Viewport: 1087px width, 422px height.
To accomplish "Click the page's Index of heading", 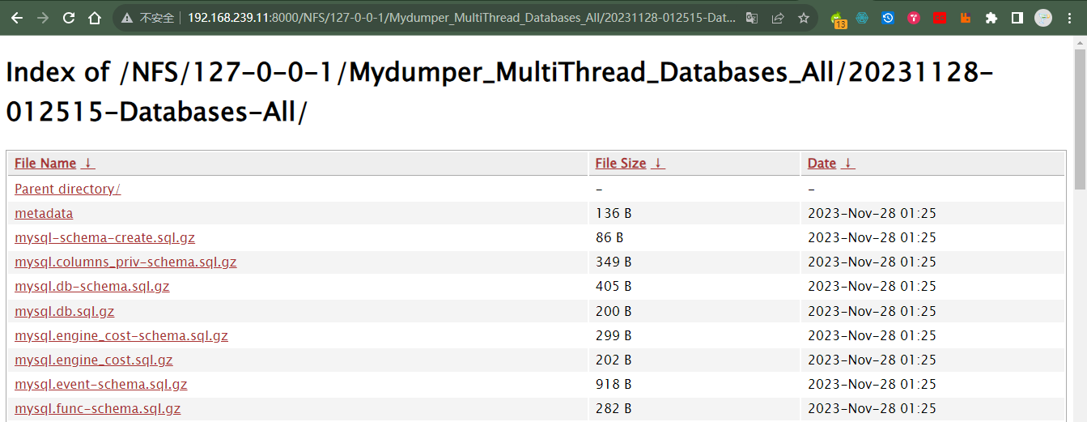I will pos(499,92).
